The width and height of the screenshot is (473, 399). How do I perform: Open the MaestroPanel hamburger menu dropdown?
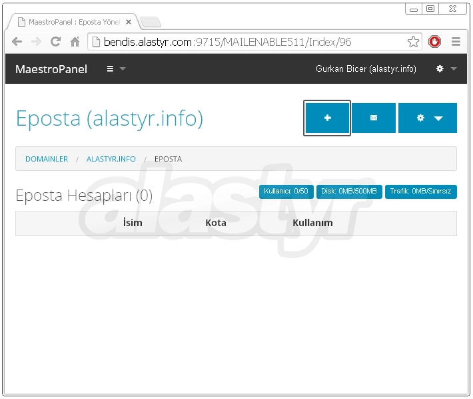(x=116, y=69)
